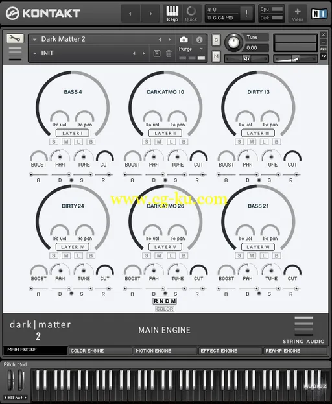Shift keyboard octave up arrow
This screenshot has height=404, width=332.
25,398
